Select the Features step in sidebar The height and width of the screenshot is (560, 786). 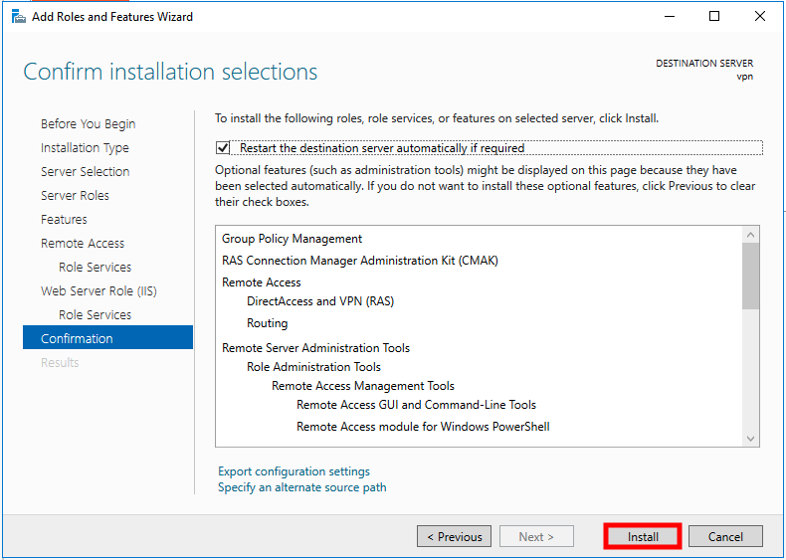[64, 220]
